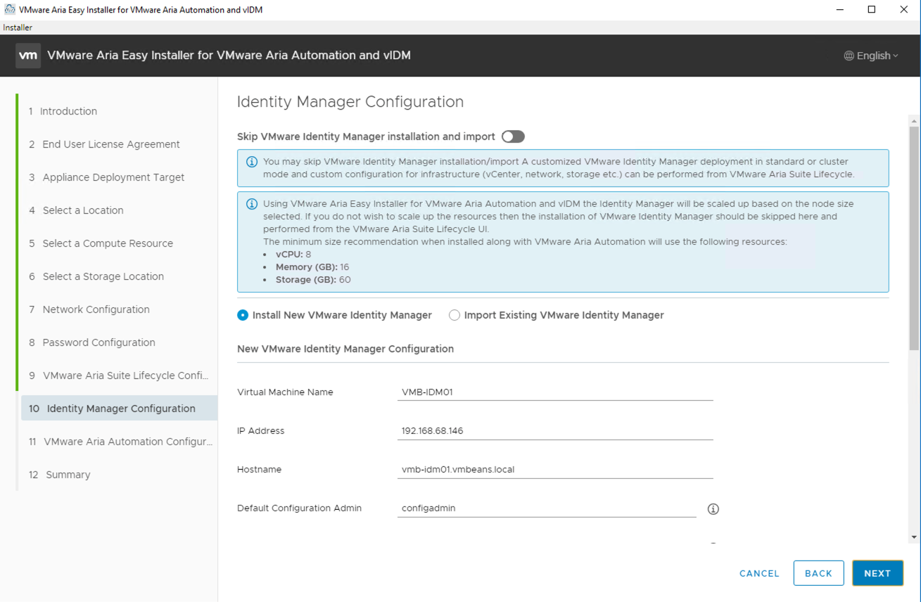This screenshot has width=921, height=602.
Task: Click the globe language icon
Action: [x=849, y=56]
